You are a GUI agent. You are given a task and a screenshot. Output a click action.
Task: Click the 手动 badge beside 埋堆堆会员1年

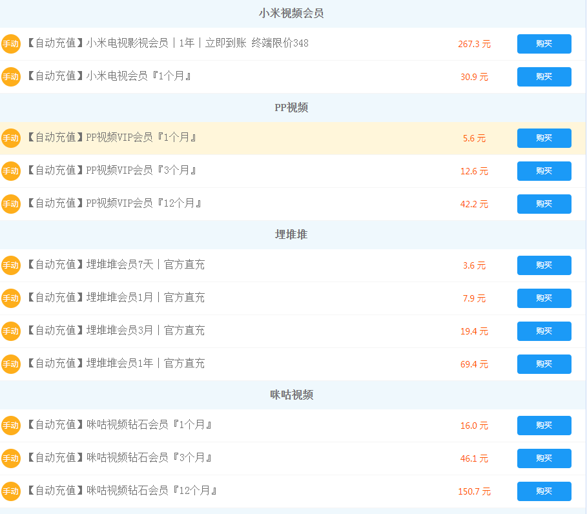(x=10, y=364)
